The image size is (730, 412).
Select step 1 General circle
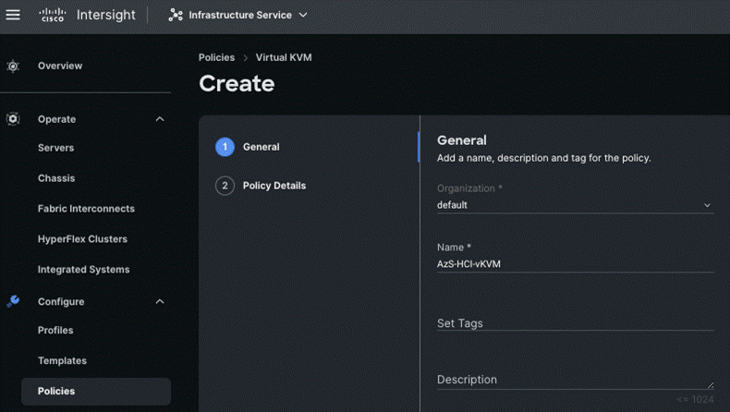click(225, 147)
